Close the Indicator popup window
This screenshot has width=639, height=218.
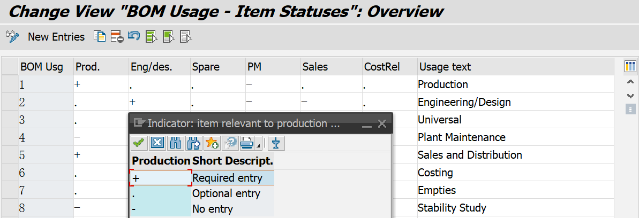pyautogui.click(x=382, y=123)
